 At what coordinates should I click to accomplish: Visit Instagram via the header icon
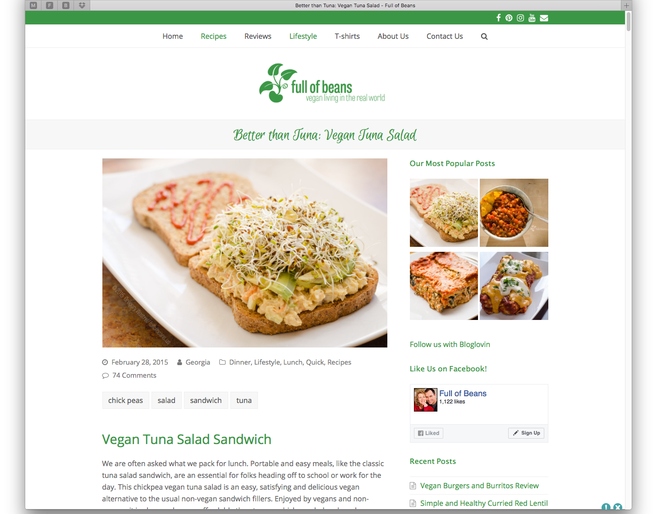(520, 18)
